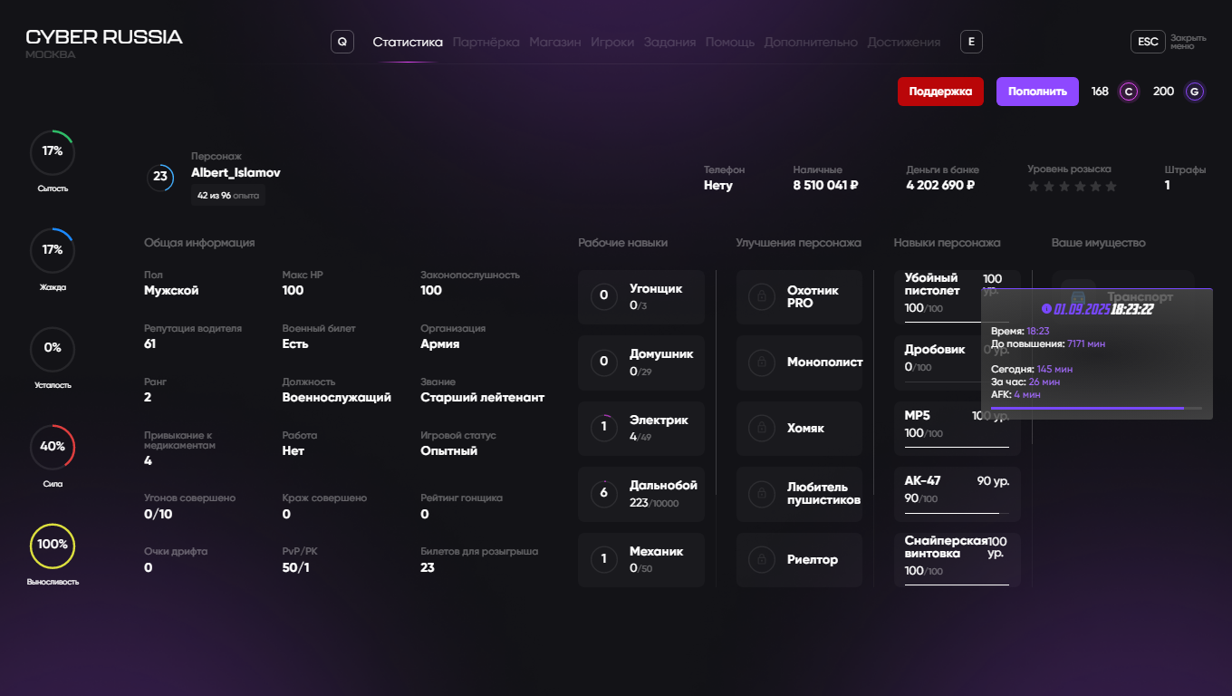Click the cash amount 8 510 041 ₽

tap(825, 185)
